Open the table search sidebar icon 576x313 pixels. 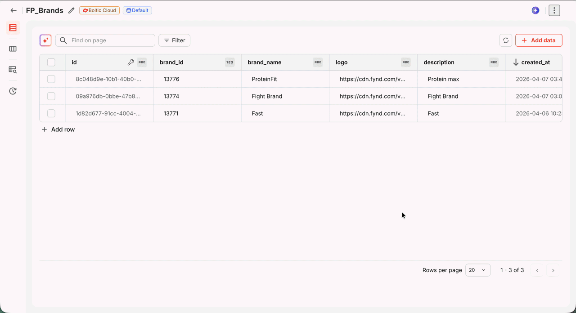click(13, 70)
